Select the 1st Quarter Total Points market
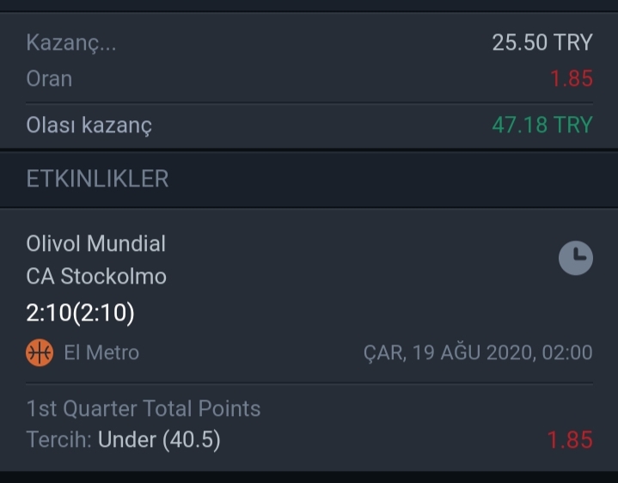This screenshot has width=618, height=483. (144, 408)
